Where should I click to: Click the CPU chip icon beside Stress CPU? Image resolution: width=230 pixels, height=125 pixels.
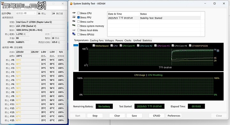pyautogui.click(x=74, y=13)
